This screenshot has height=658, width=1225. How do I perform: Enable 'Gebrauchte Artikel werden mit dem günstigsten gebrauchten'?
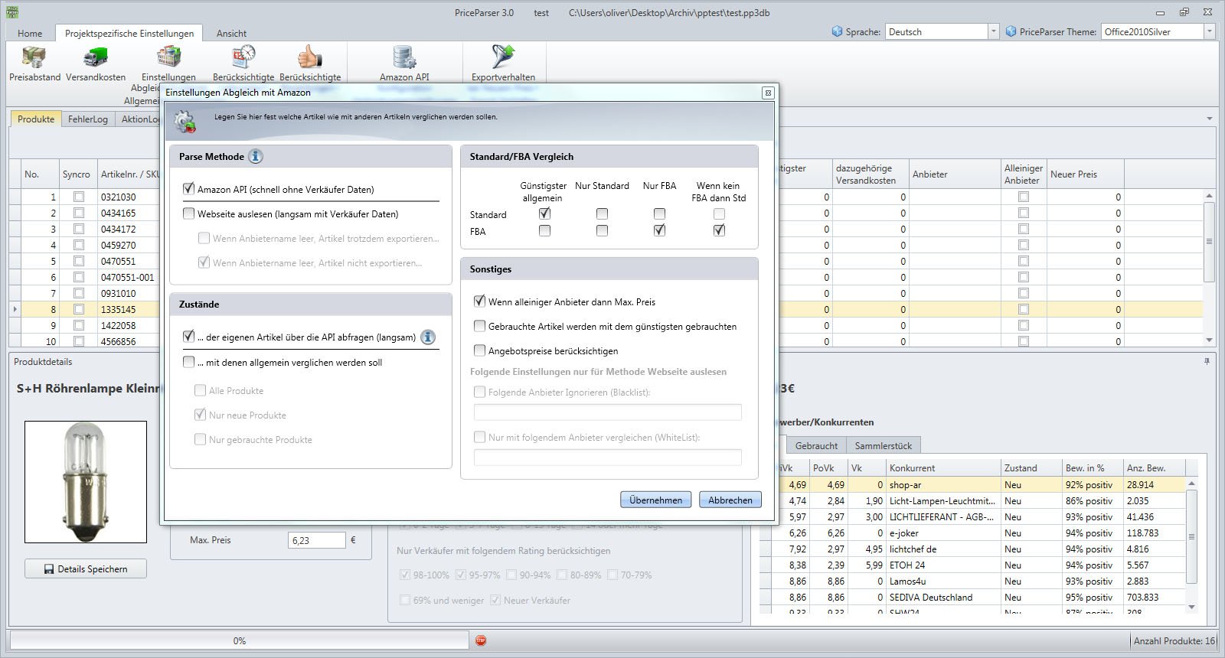[480, 326]
